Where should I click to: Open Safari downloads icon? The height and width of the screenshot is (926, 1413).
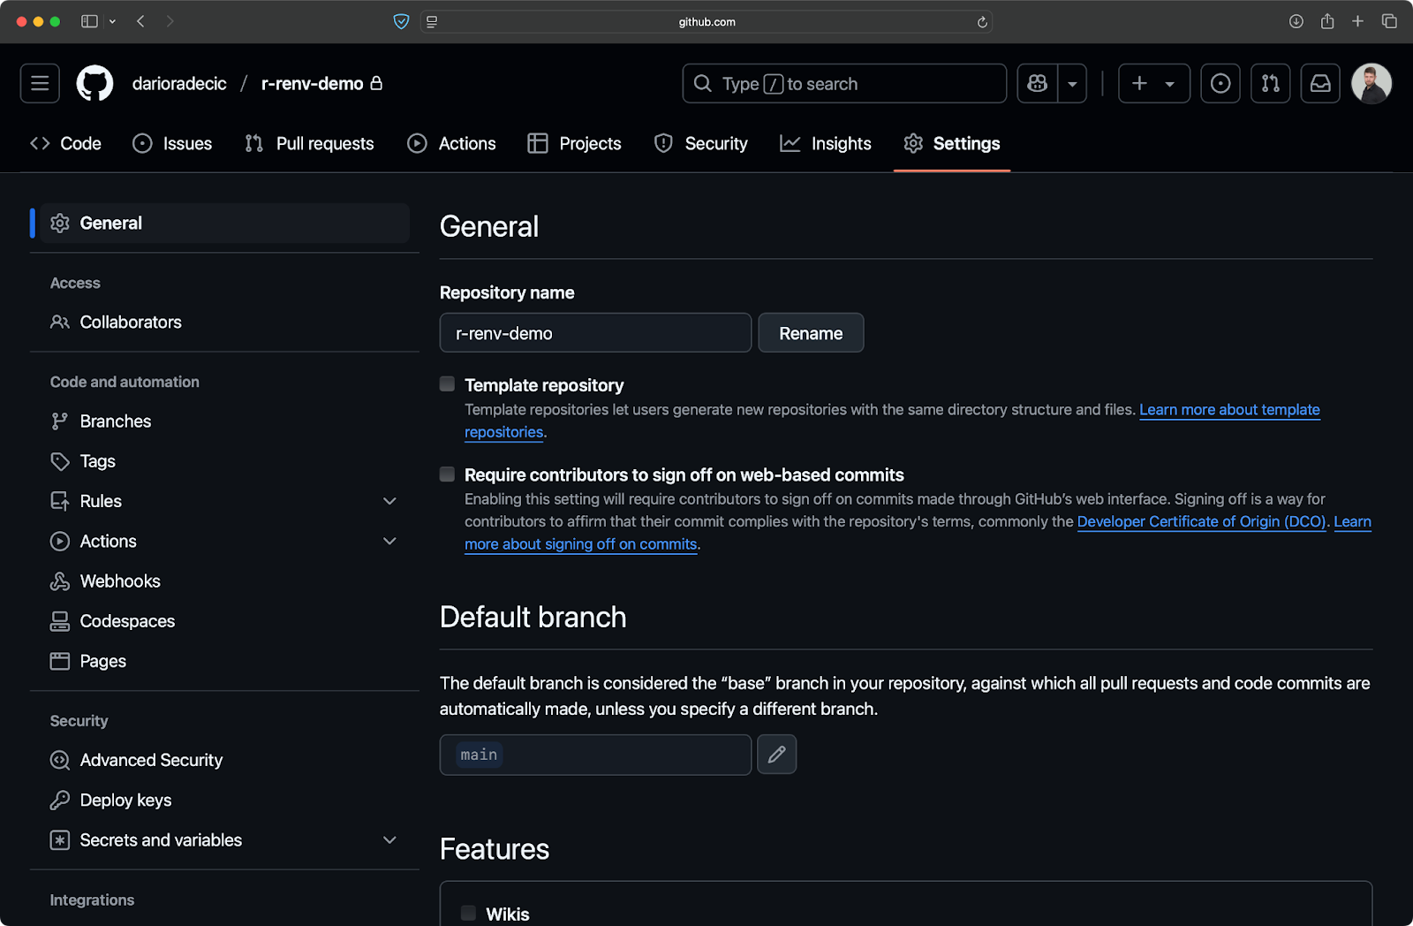click(1296, 21)
